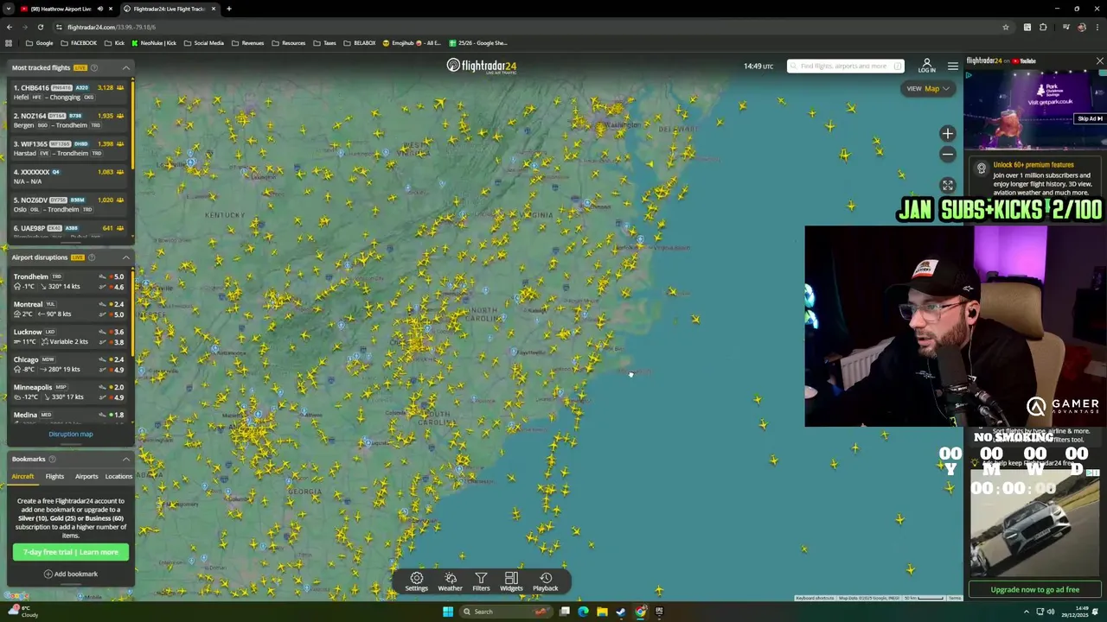
Task: Open Montreal airport disruption row
Action: (x=68, y=309)
